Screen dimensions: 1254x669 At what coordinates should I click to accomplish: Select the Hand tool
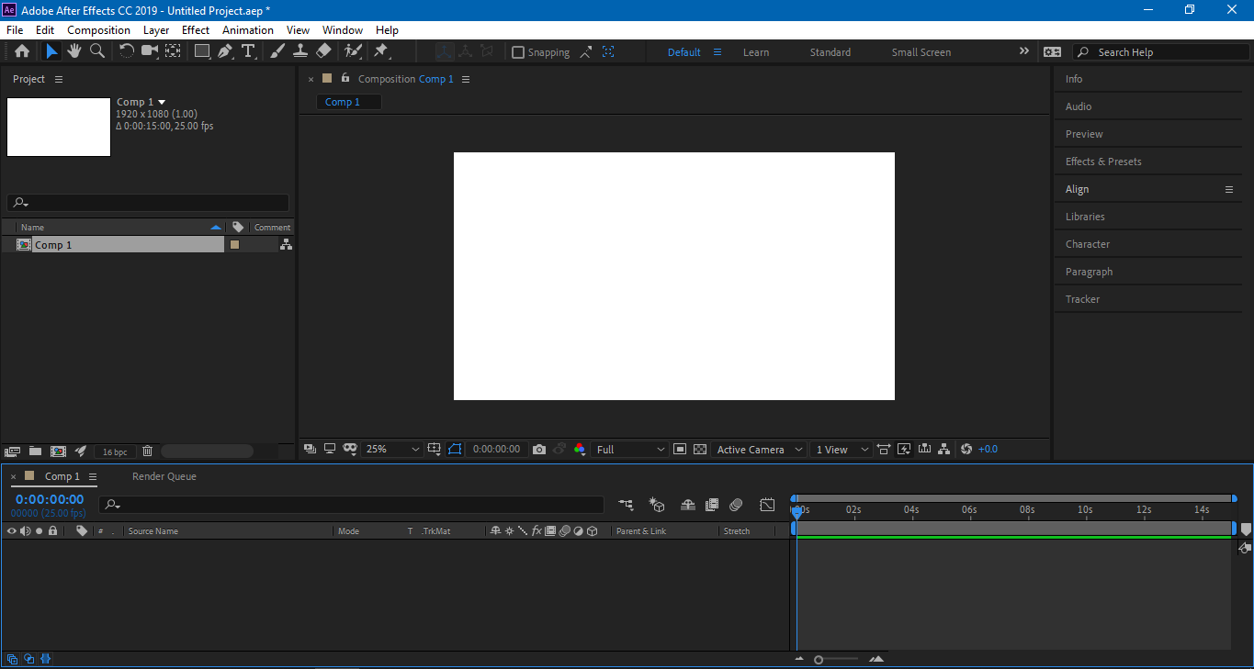pos(74,51)
